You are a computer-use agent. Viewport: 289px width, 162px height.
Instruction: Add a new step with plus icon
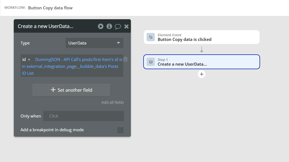(202, 74)
